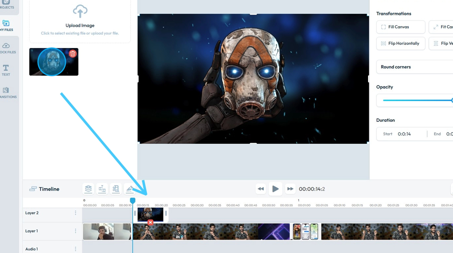The image size is (453, 253).
Task: Expand the Round corners option
Action: 415,67
